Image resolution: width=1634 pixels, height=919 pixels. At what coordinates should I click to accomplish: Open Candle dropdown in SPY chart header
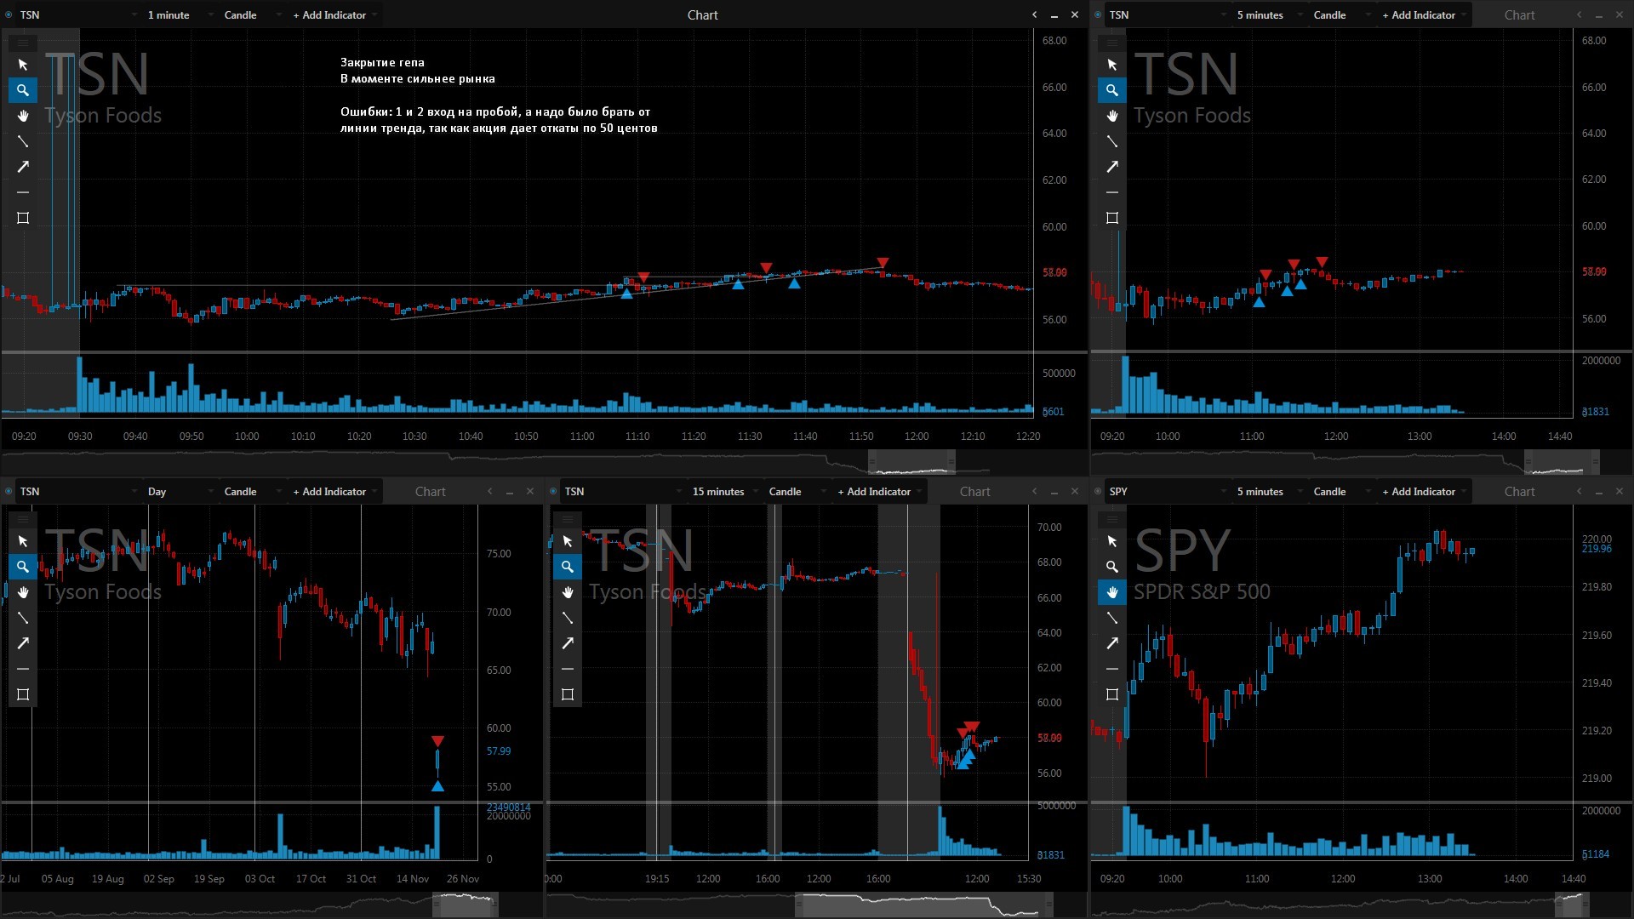1340,492
